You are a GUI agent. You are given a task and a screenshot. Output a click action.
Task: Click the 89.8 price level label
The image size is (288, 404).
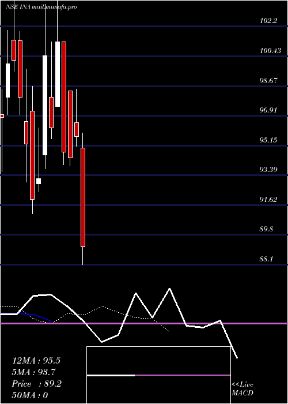click(266, 229)
